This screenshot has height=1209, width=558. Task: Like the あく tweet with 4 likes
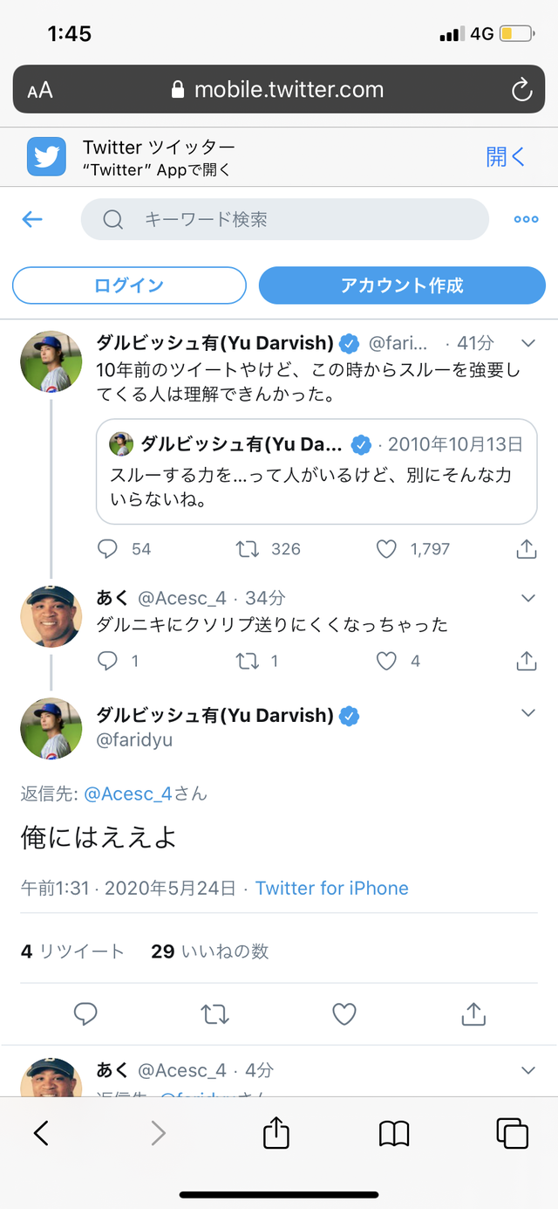pos(386,661)
